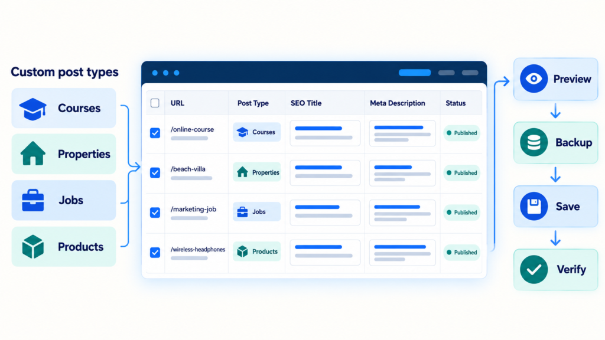The image size is (605, 340).
Task: Uncheck the /marketing-job row checkbox
Action: [155, 212]
